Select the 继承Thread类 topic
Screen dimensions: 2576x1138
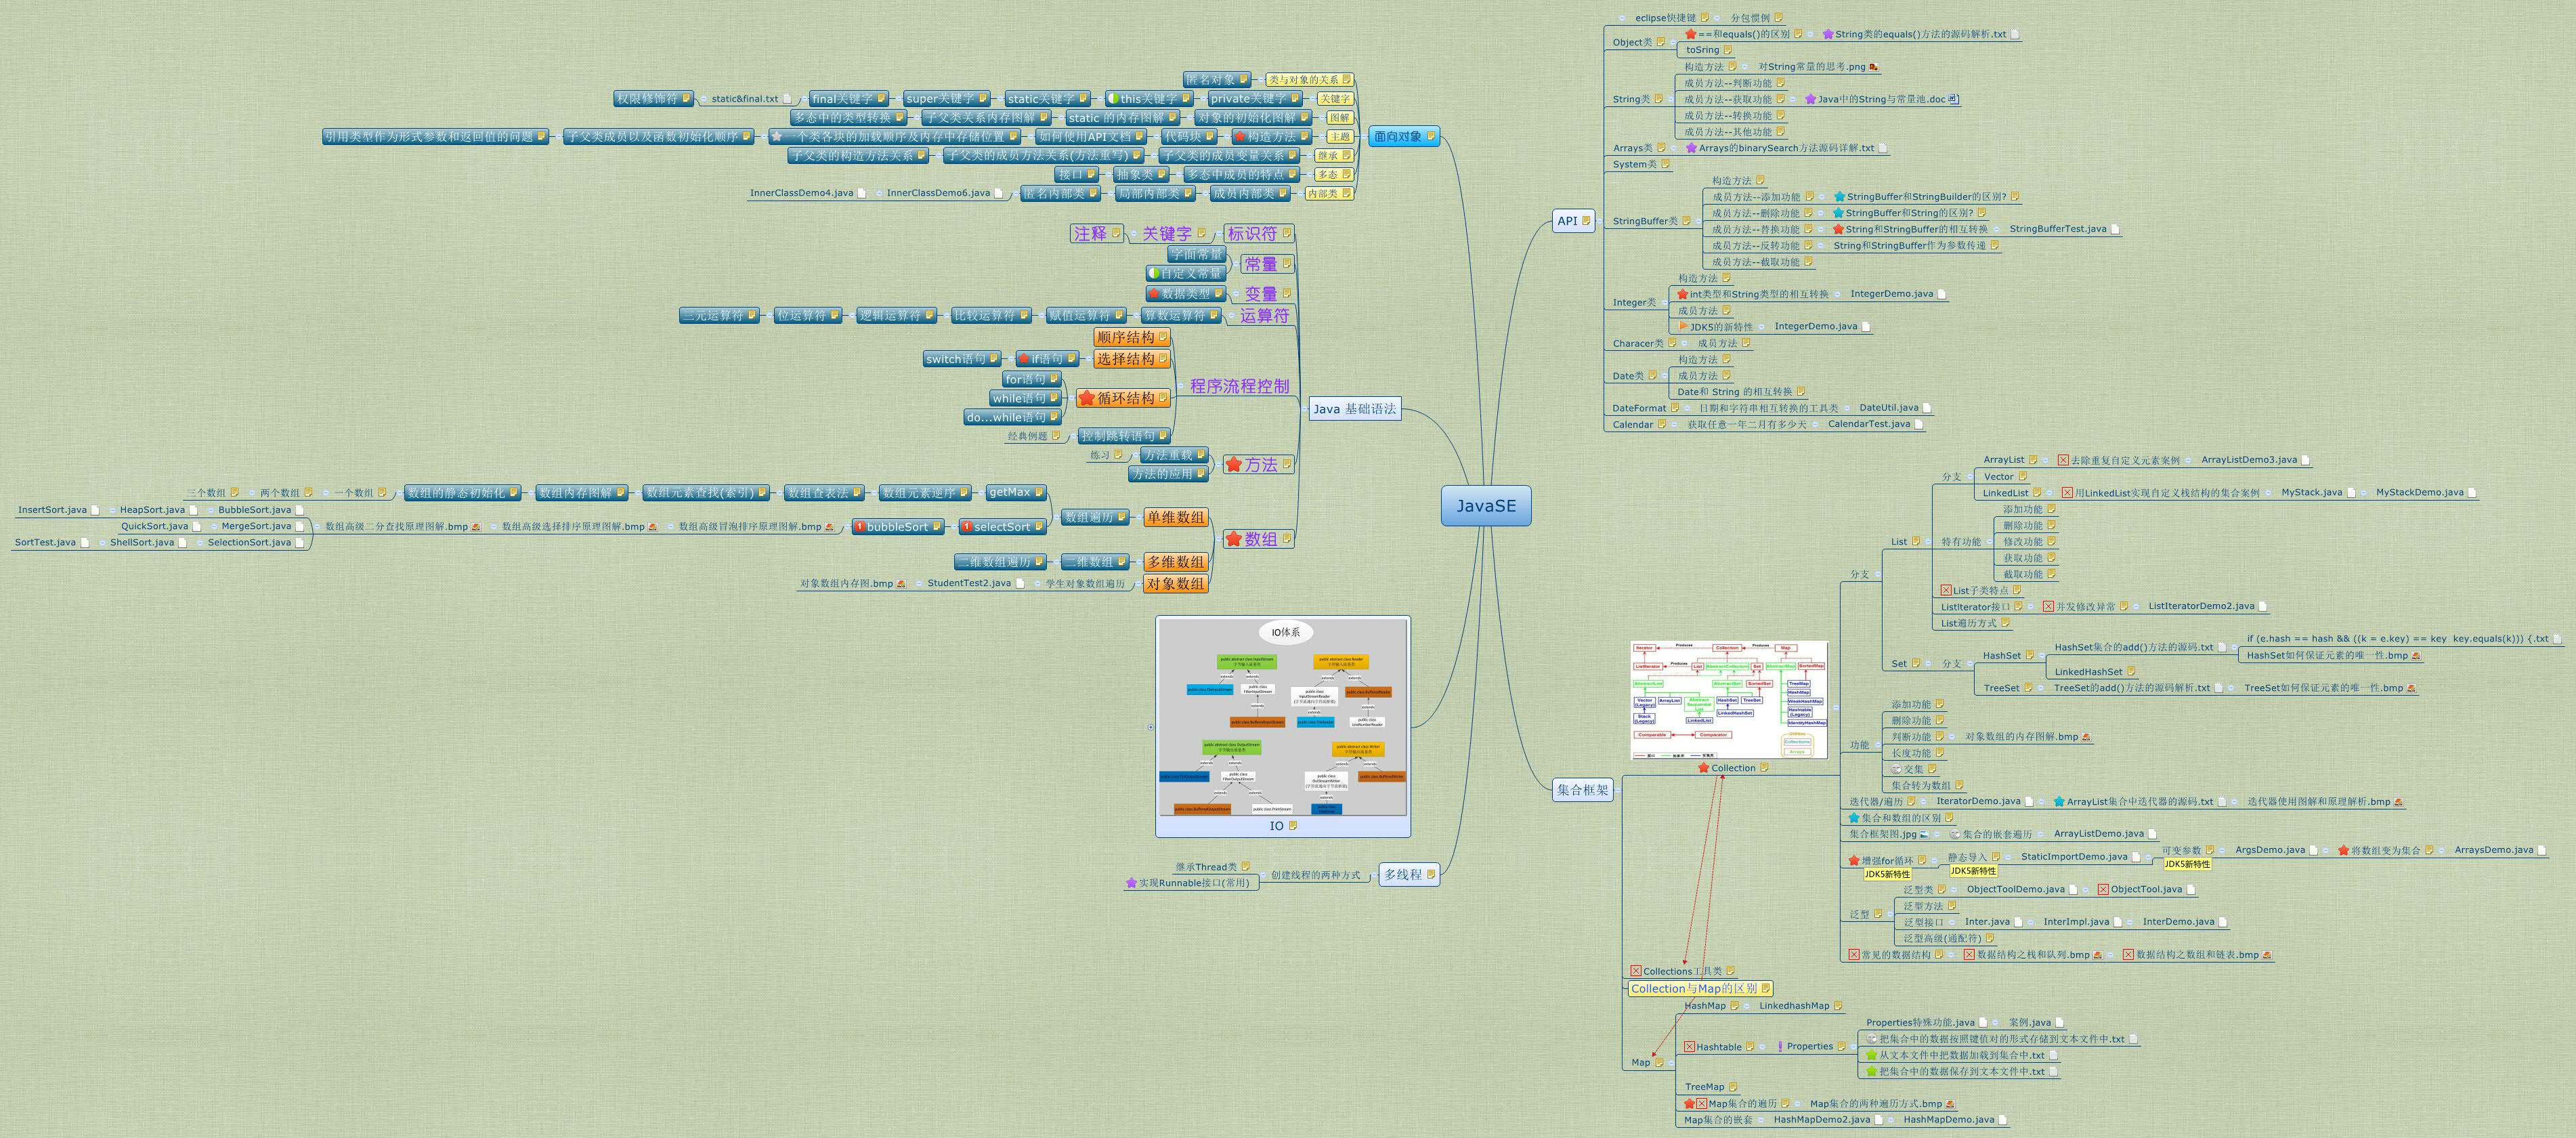pos(1213,867)
